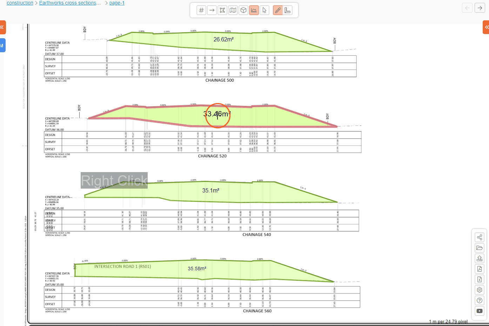Export drawing as PDF file

(480, 269)
